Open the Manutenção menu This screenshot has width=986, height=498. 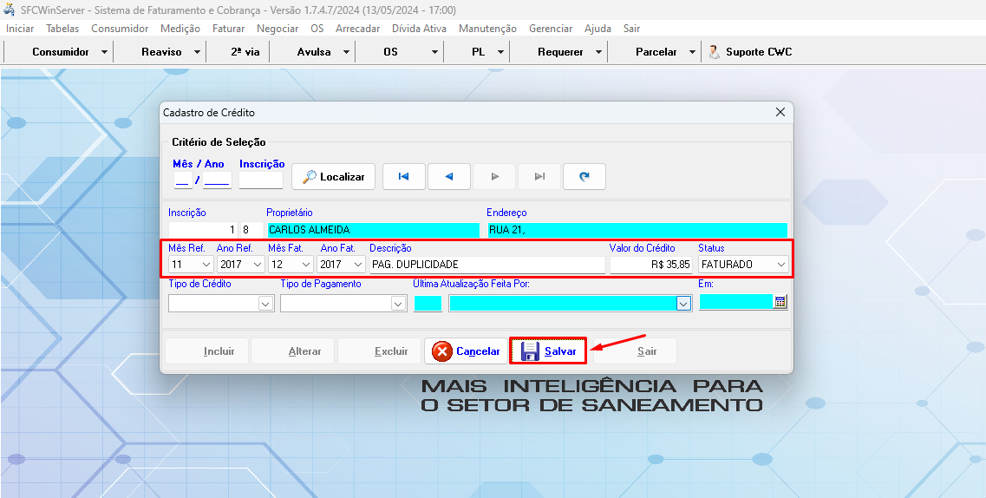[x=487, y=29]
